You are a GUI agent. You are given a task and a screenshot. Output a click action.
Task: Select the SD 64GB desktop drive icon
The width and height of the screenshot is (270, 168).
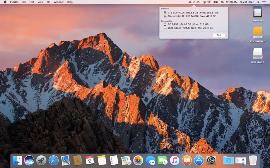click(258, 14)
